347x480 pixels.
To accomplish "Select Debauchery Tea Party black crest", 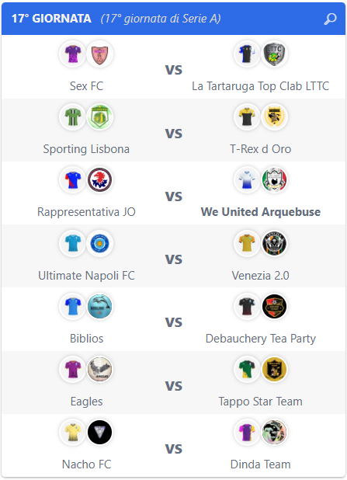I will click(274, 307).
